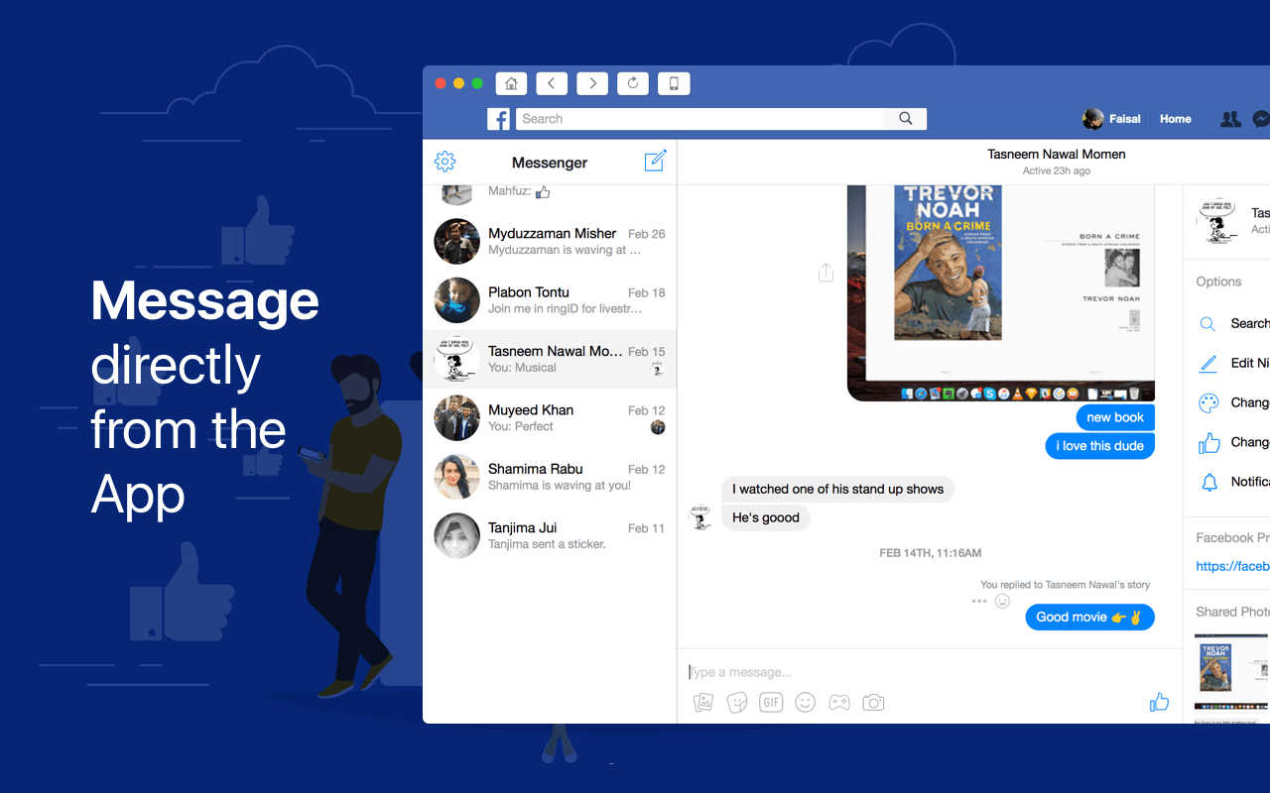1270x793 pixels.
Task: Click the search magnifier button
Action: pyautogui.click(x=906, y=119)
